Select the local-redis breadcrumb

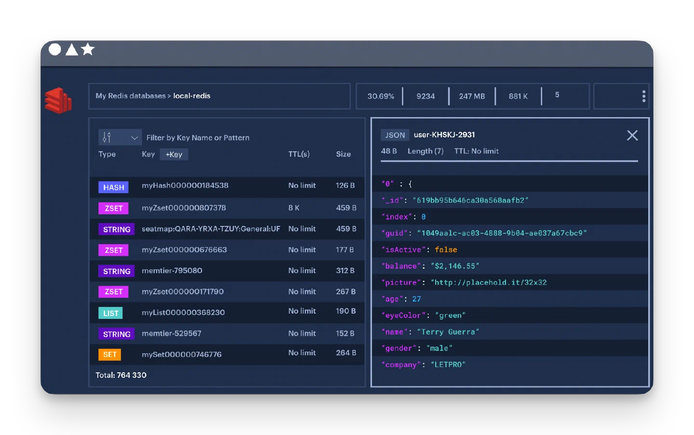coord(192,96)
